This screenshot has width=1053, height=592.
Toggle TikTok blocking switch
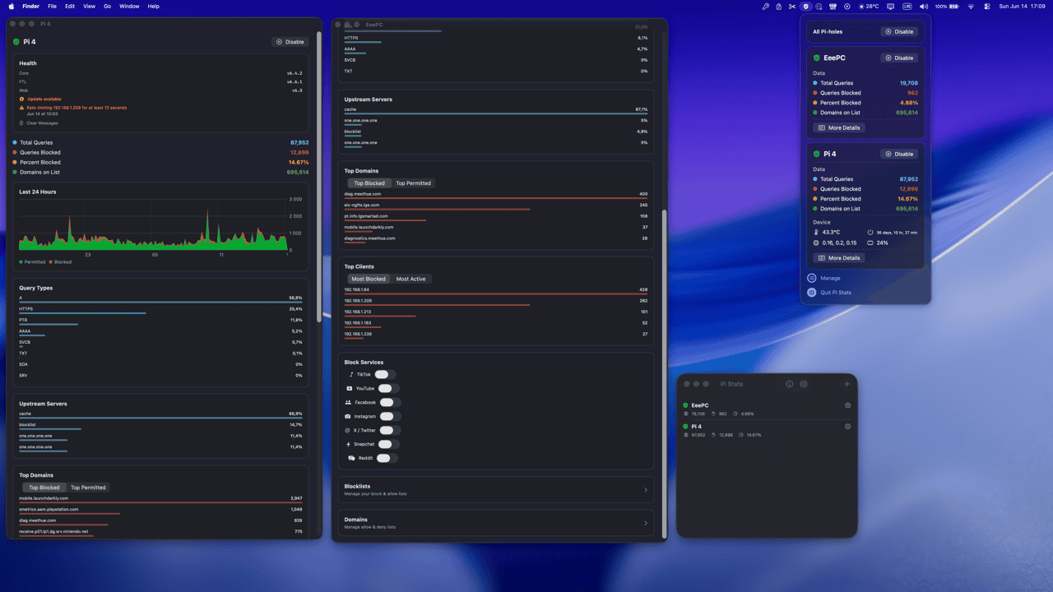click(385, 374)
